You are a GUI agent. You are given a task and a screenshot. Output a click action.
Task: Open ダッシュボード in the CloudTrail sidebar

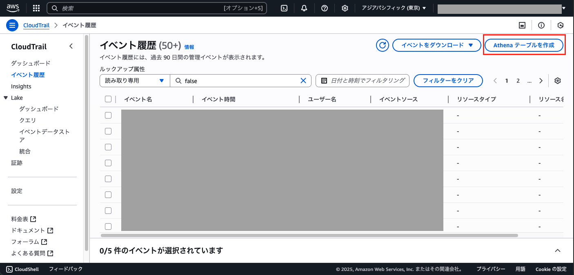[x=31, y=63]
